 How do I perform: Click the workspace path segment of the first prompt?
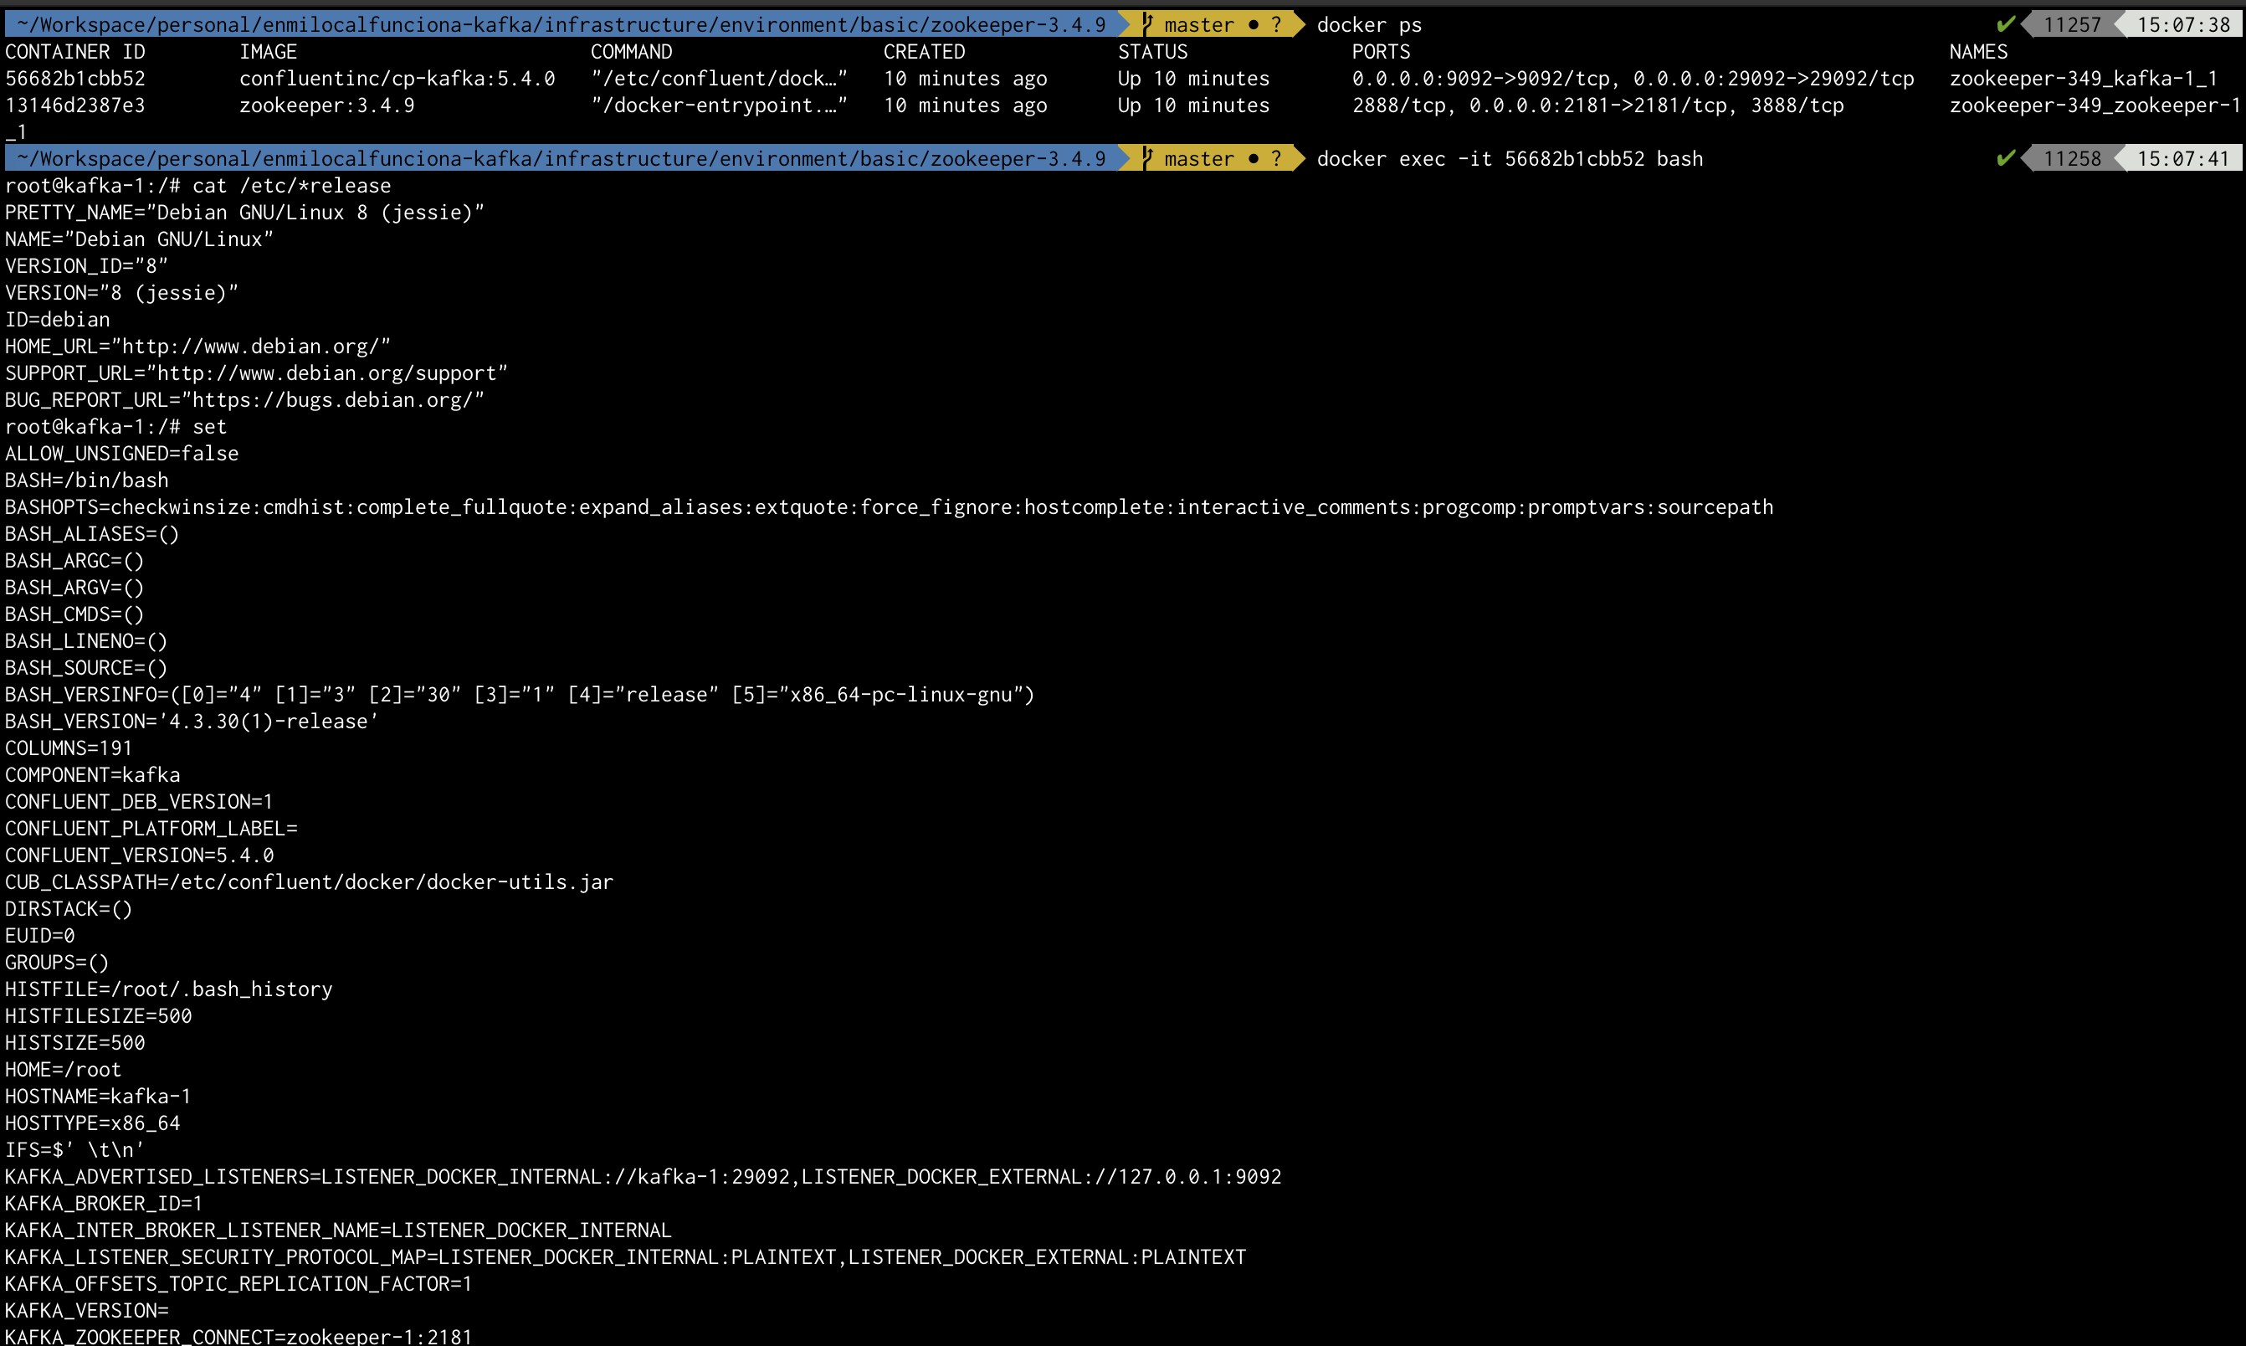(561, 24)
